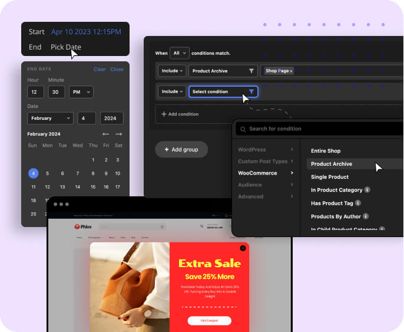Open the WooCommerce condition category
This screenshot has height=332, width=404.
266,173
